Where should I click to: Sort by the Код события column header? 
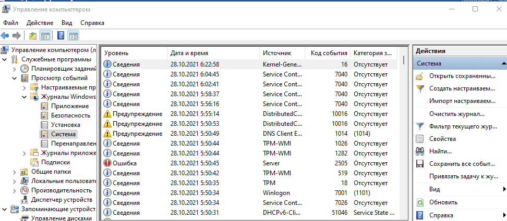[329, 53]
